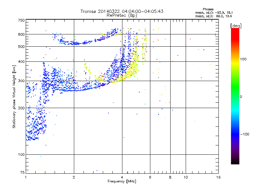The width and height of the screenshot is (257, 193).
Task: Click the 'RwPretec (8p)' subtitle
Action: 122,15
